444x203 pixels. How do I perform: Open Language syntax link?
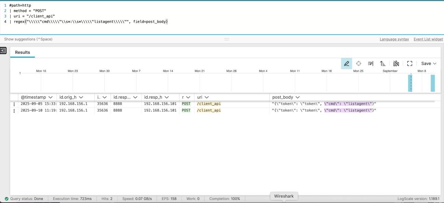(x=394, y=39)
